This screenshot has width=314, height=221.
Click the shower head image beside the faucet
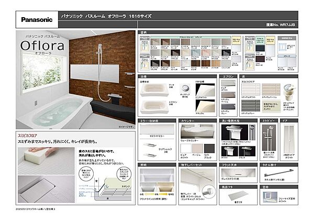click(x=252, y=132)
